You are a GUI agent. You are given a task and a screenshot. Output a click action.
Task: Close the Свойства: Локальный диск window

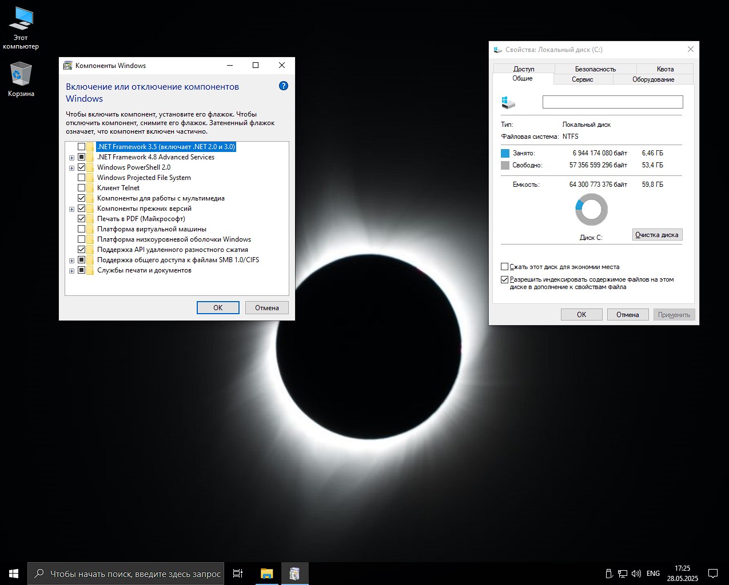[x=690, y=50]
